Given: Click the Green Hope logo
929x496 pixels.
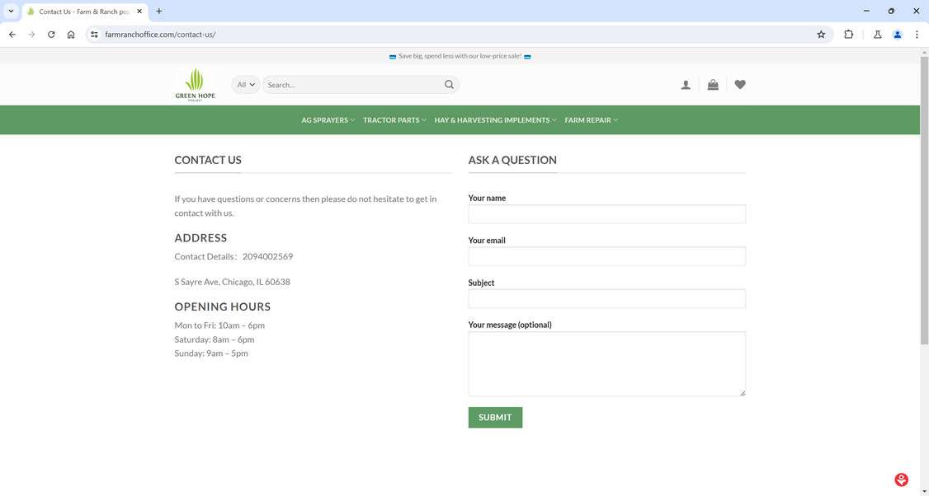Looking at the screenshot, I should point(195,85).
